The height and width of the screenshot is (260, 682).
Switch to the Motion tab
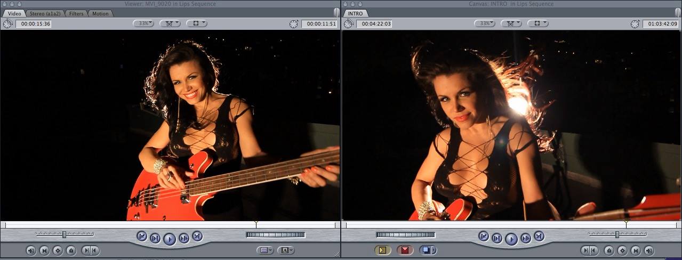(100, 13)
